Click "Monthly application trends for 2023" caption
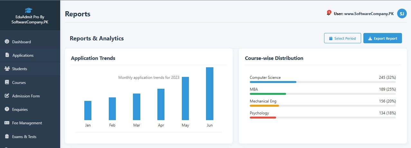Screen dimensions: 411x148 [149, 78]
